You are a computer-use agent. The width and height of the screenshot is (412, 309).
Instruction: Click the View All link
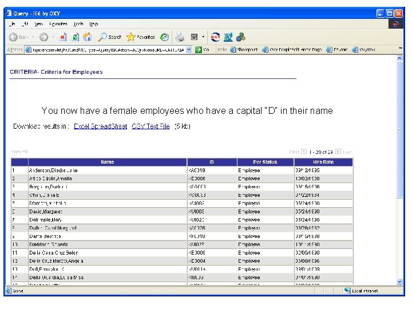(x=19, y=152)
